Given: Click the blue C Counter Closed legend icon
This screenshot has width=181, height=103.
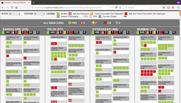Looking at the screenshot, I should [x=100, y=17].
